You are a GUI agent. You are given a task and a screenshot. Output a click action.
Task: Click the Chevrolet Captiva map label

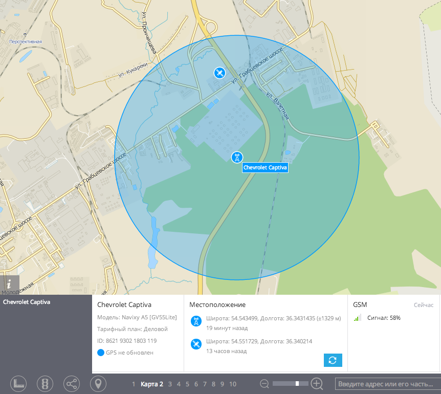click(265, 167)
